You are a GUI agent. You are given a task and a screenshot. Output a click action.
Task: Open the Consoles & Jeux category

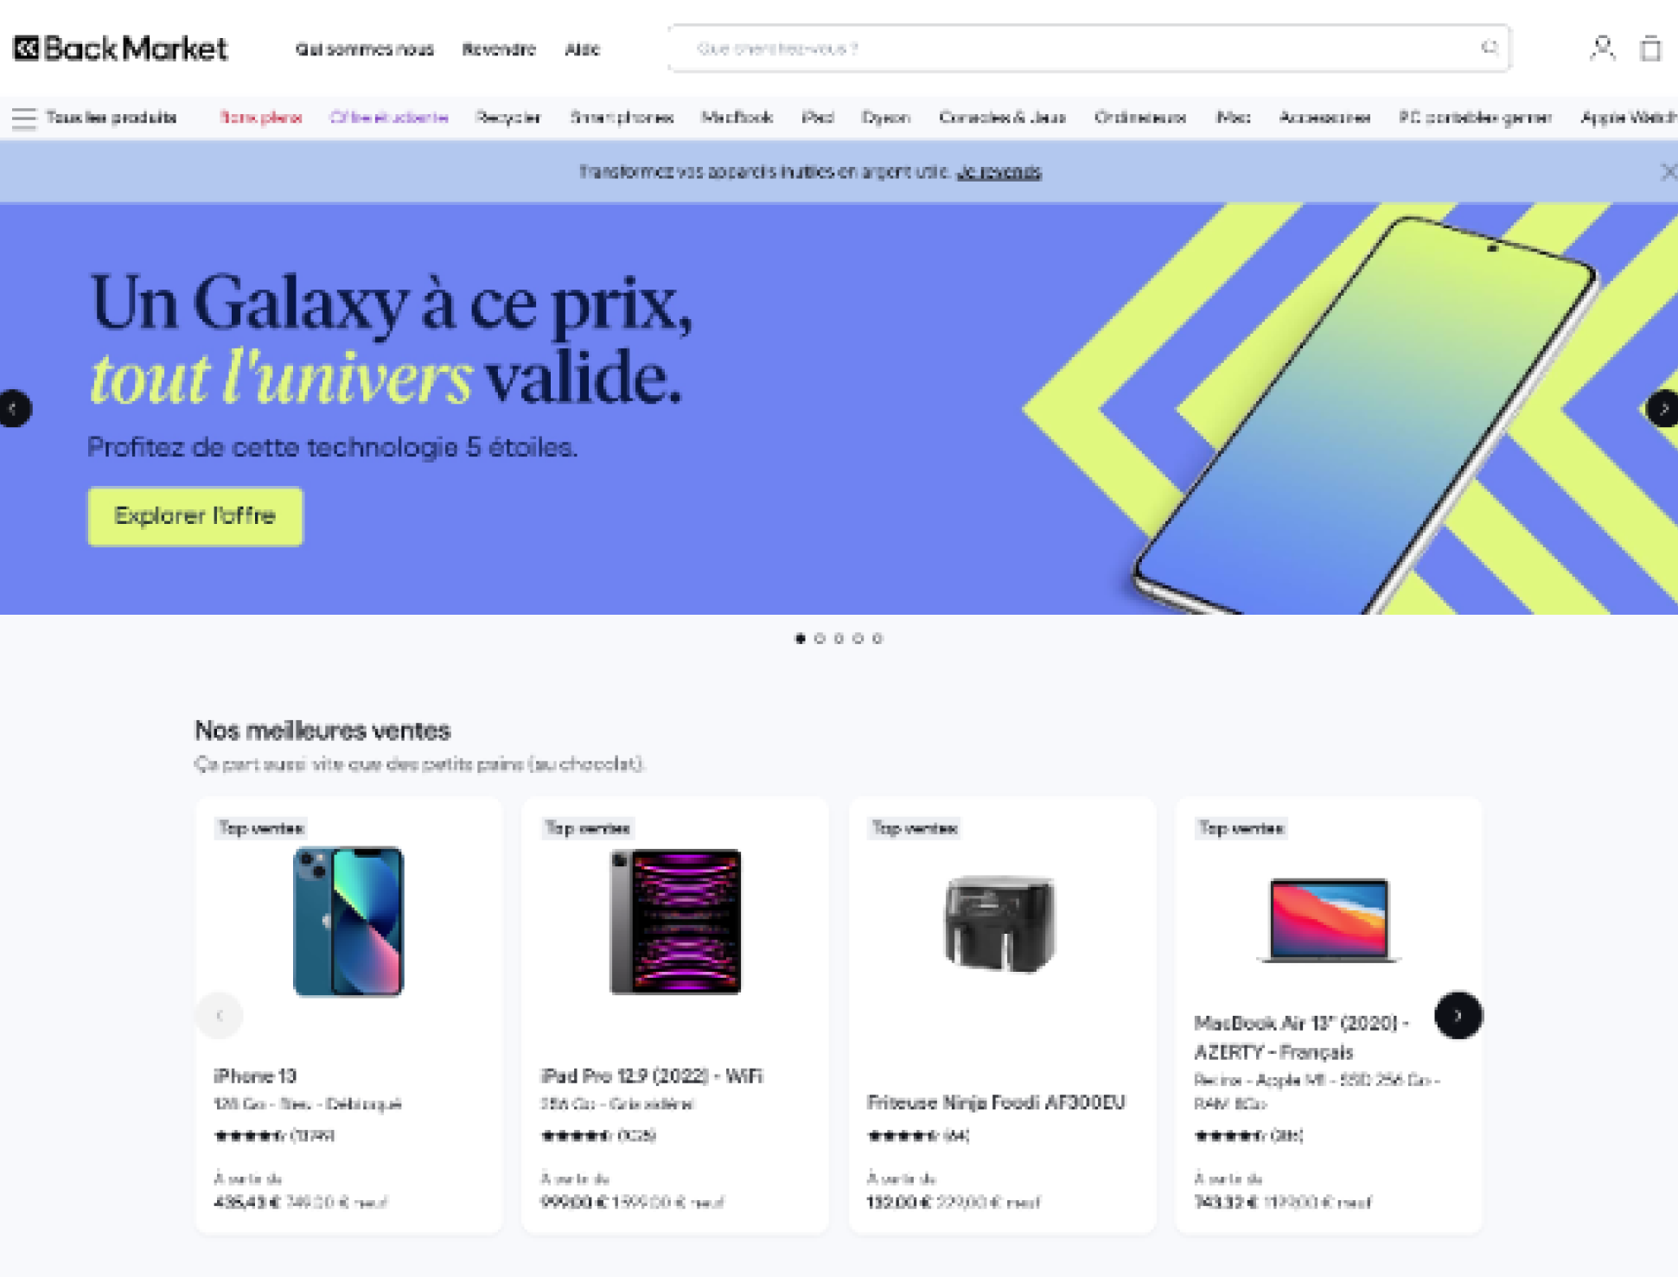(x=1002, y=118)
